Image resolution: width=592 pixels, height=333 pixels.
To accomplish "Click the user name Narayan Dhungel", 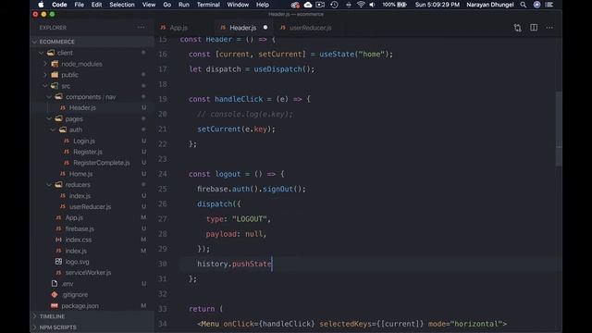I will pyautogui.click(x=490, y=5).
